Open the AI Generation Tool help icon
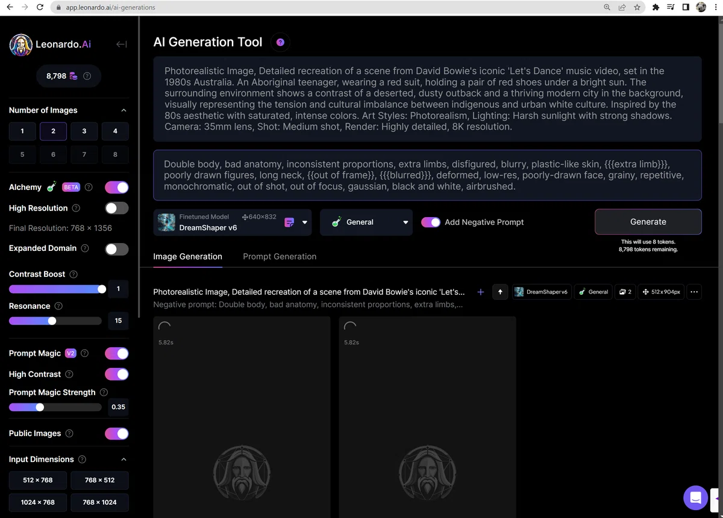The height and width of the screenshot is (518, 723). [280, 42]
